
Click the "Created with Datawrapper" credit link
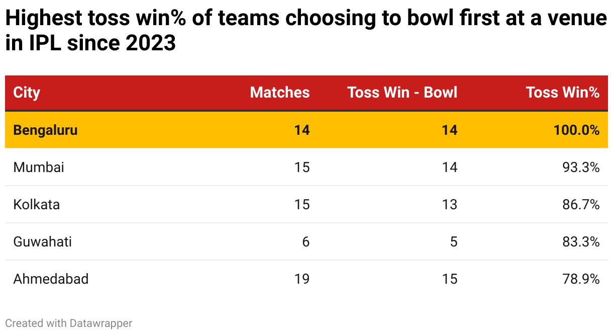[x=69, y=323]
